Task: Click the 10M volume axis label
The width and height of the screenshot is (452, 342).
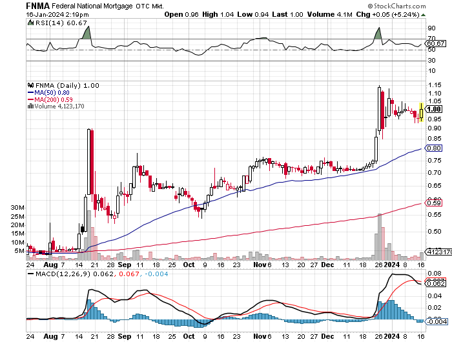Action: click(17, 243)
